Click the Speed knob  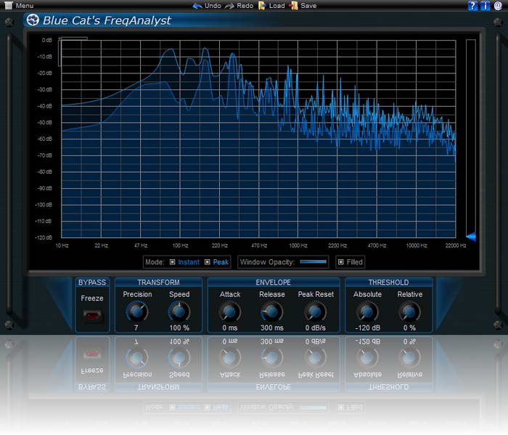coord(179,311)
